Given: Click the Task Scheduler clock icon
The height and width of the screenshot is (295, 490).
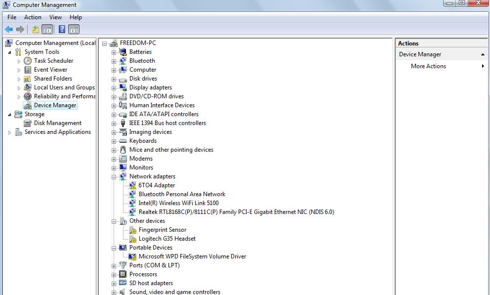Looking at the screenshot, I should coord(28,61).
